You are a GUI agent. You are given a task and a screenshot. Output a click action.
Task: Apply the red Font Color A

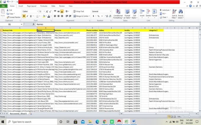(x=49, y=16)
